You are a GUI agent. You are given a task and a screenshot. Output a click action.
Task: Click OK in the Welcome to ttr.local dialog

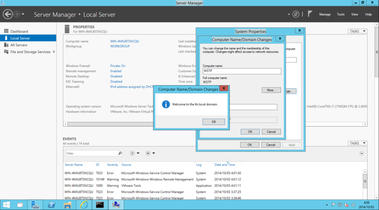click(214, 122)
